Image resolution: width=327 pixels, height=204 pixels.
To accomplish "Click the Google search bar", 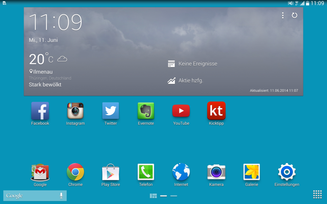I will (x=35, y=195).
